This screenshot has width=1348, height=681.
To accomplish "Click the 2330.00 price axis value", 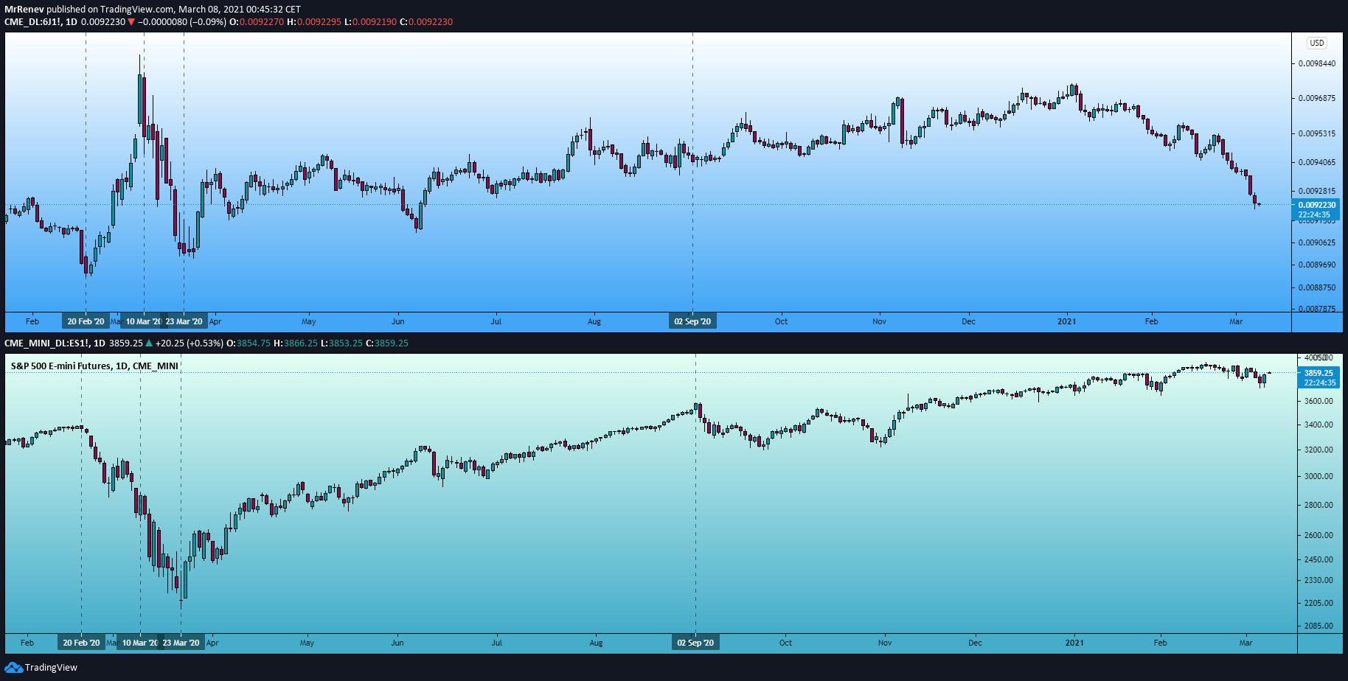I will pyautogui.click(x=1319, y=581).
